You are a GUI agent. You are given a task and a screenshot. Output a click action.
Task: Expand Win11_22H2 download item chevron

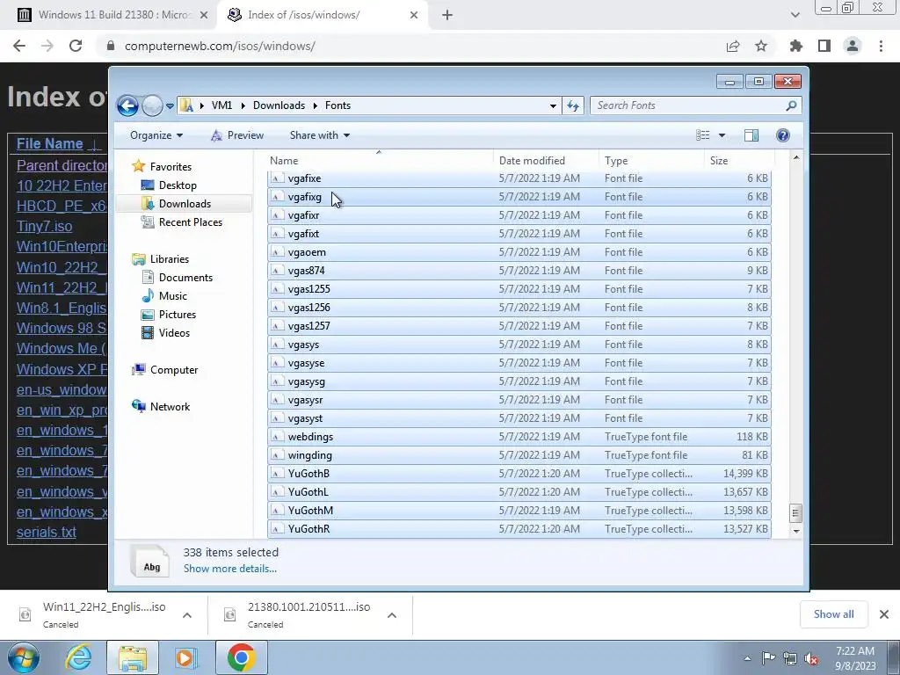(187, 615)
